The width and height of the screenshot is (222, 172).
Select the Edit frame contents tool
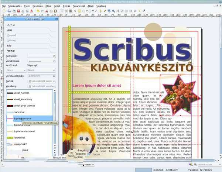(x=118, y=11)
